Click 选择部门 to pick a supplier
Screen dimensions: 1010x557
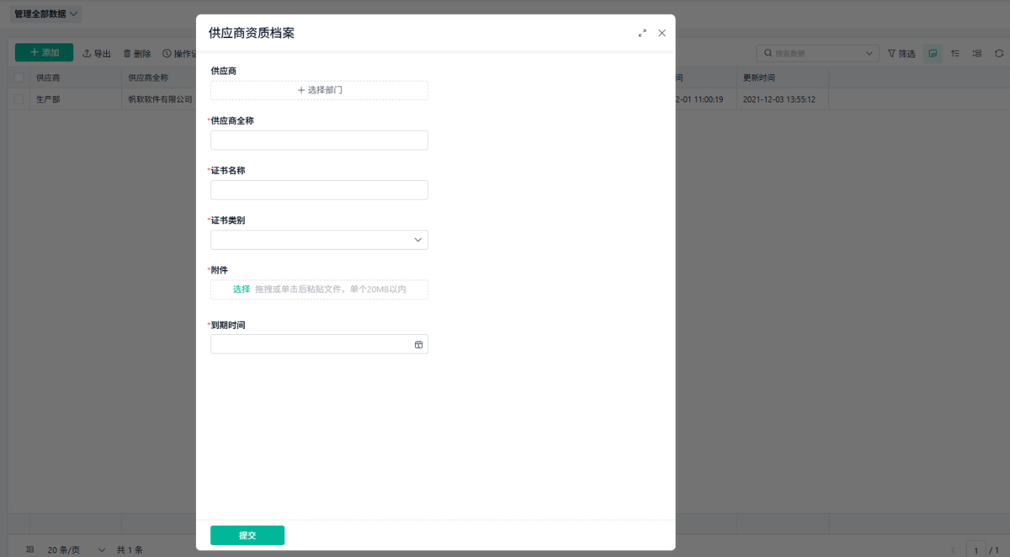[x=319, y=90]
